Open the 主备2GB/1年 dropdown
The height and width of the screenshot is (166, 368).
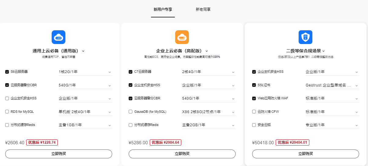tap(209, 125)
